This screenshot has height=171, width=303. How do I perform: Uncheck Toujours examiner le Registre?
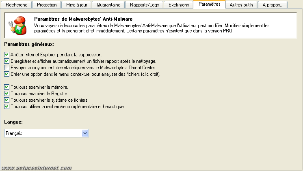tap(6, 94)
